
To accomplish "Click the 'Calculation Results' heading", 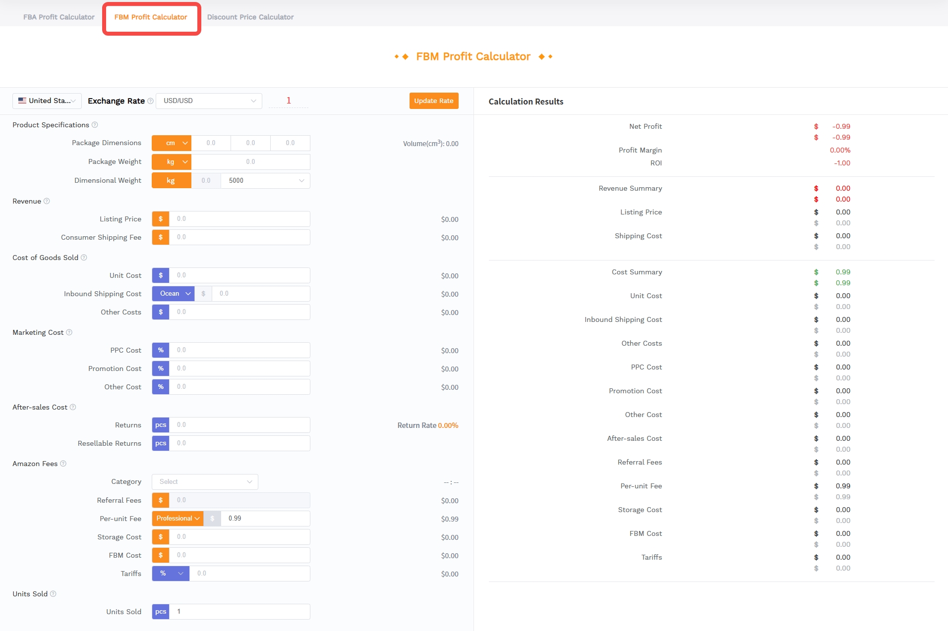I will pos(526,102).
